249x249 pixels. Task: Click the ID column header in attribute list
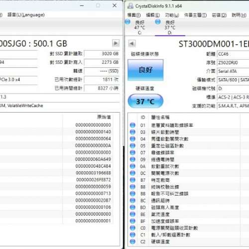coord(143,118)
